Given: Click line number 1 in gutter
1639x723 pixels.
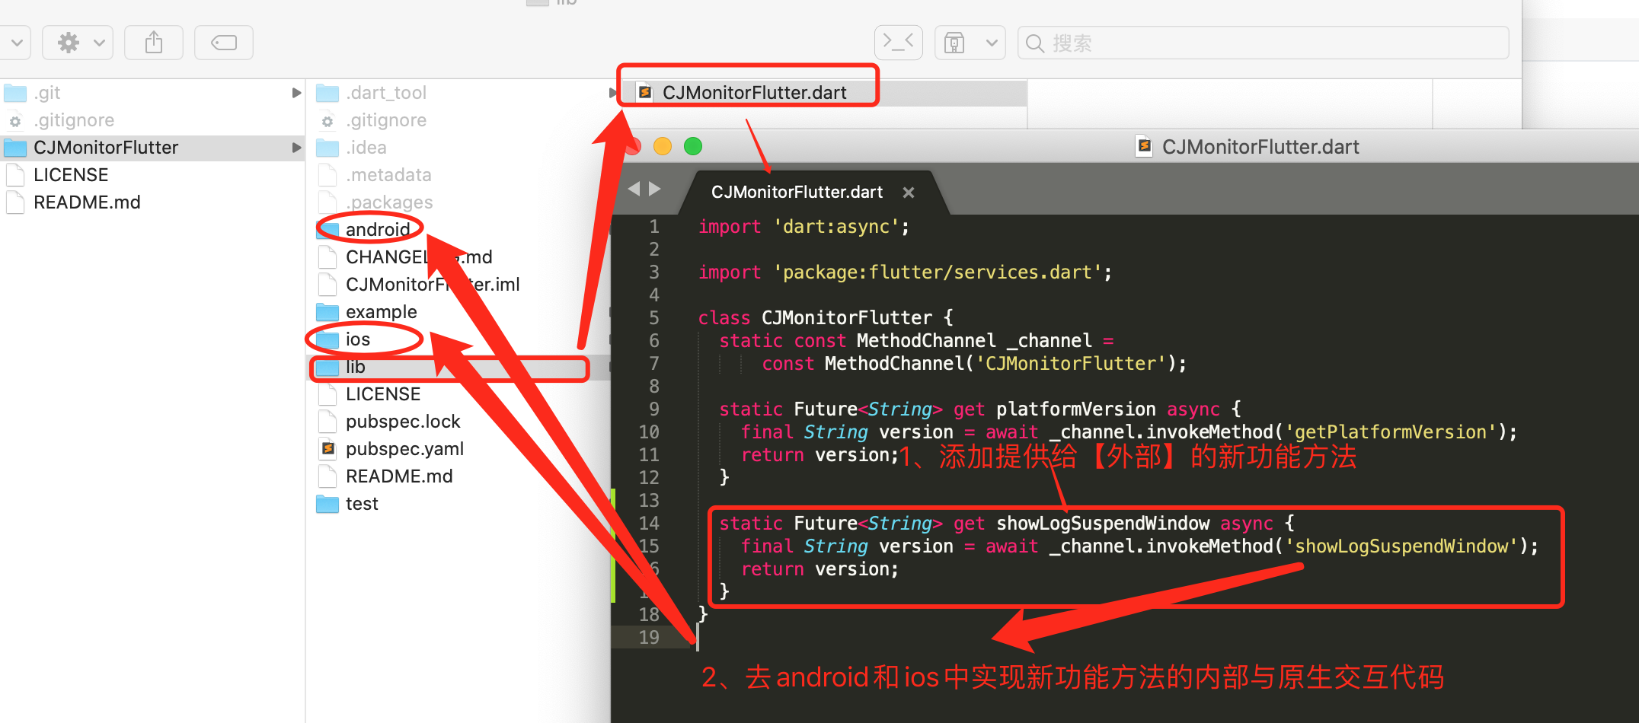Looking at the screenshot, I should pyautogui.click(x=653, y=227).
